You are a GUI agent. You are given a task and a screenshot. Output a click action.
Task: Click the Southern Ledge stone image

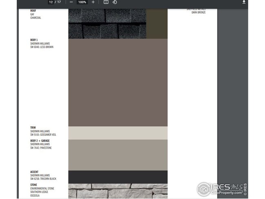[118, 191]
